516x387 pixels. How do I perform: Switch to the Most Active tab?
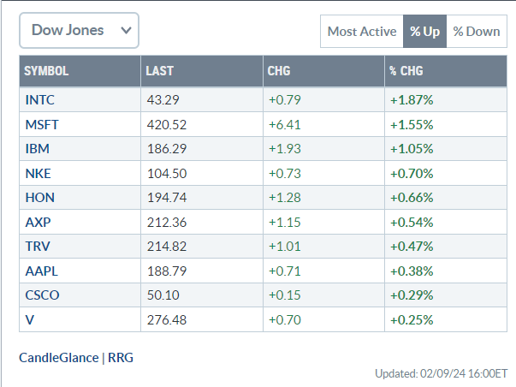tap(361, 32)
